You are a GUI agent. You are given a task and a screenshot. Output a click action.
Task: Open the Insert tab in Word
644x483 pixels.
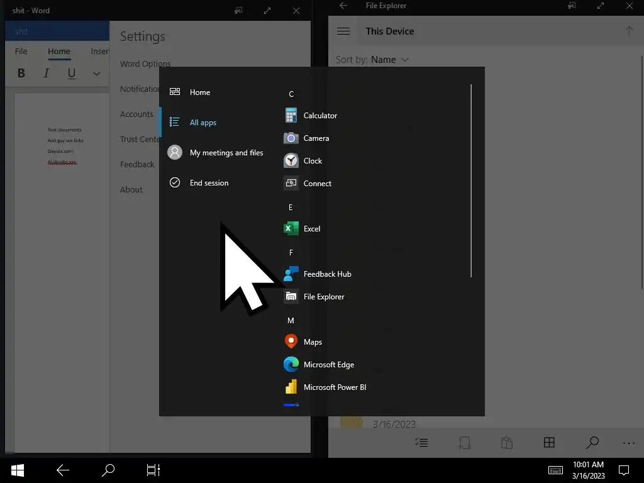point(100,52)
